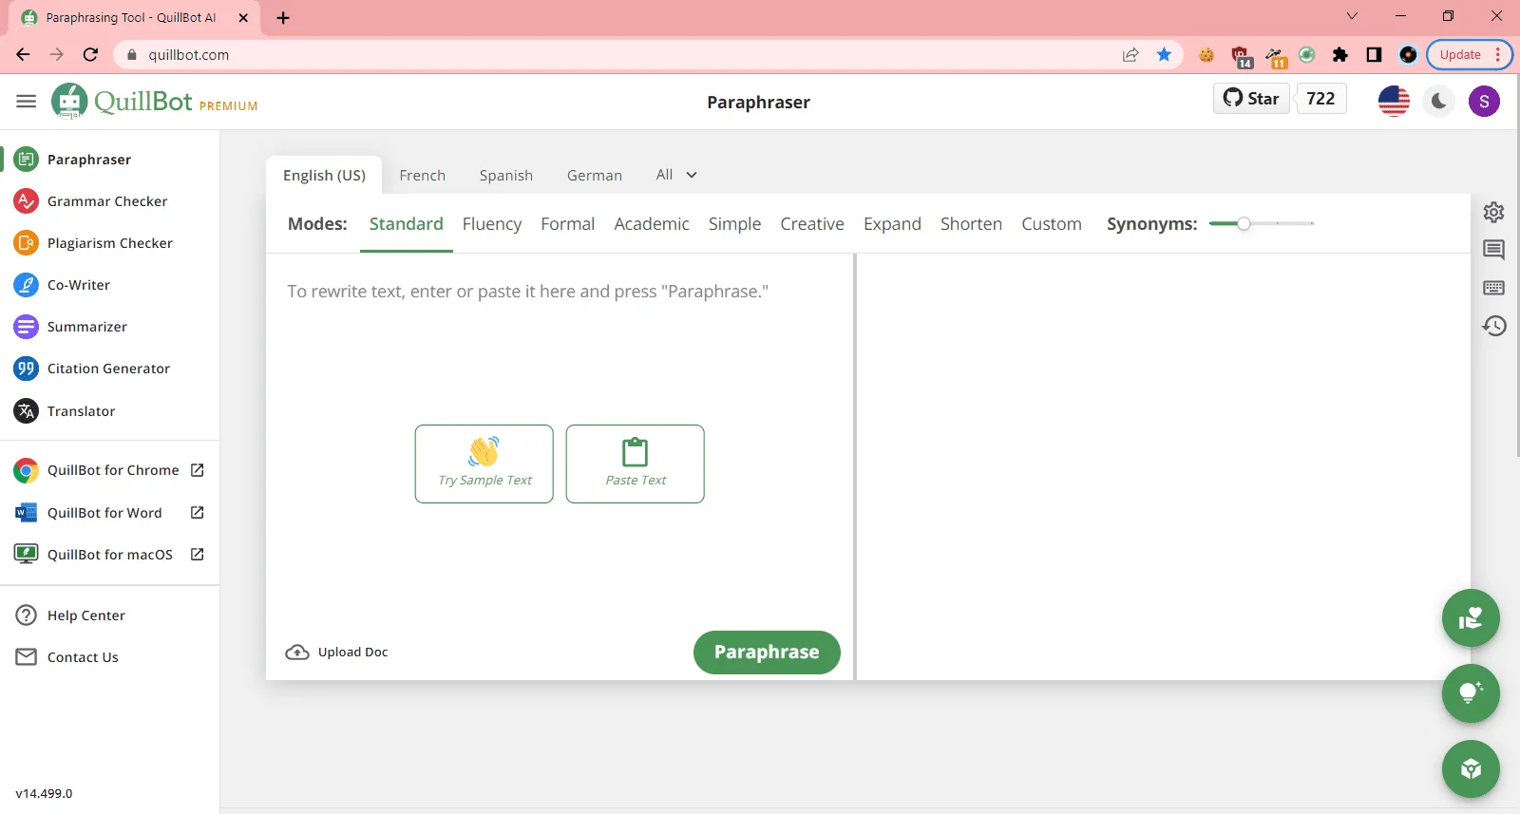The height and width of the screenshot is (814, 1520).
Task: Select the Formal mode
Action: pyautogui.click(x=568, y=224)
